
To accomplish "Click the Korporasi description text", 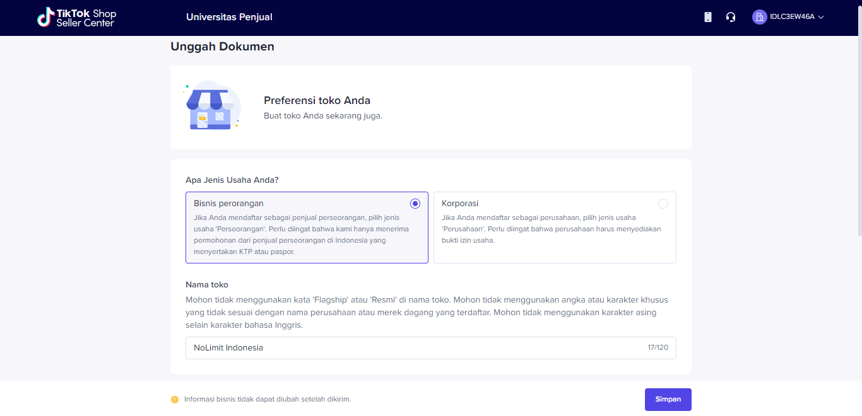I will point(552,229).
